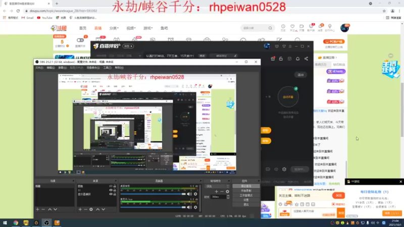Add a scene transition in OBS

(x=217, y=192)
